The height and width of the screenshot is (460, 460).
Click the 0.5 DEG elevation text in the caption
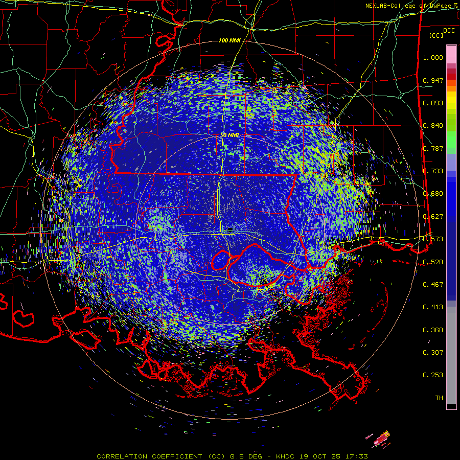(x=245, y=456)
